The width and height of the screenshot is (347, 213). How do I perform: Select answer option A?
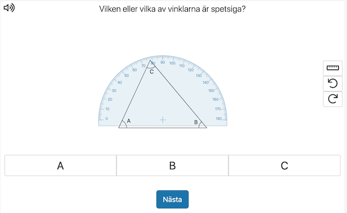pos(60,166)
